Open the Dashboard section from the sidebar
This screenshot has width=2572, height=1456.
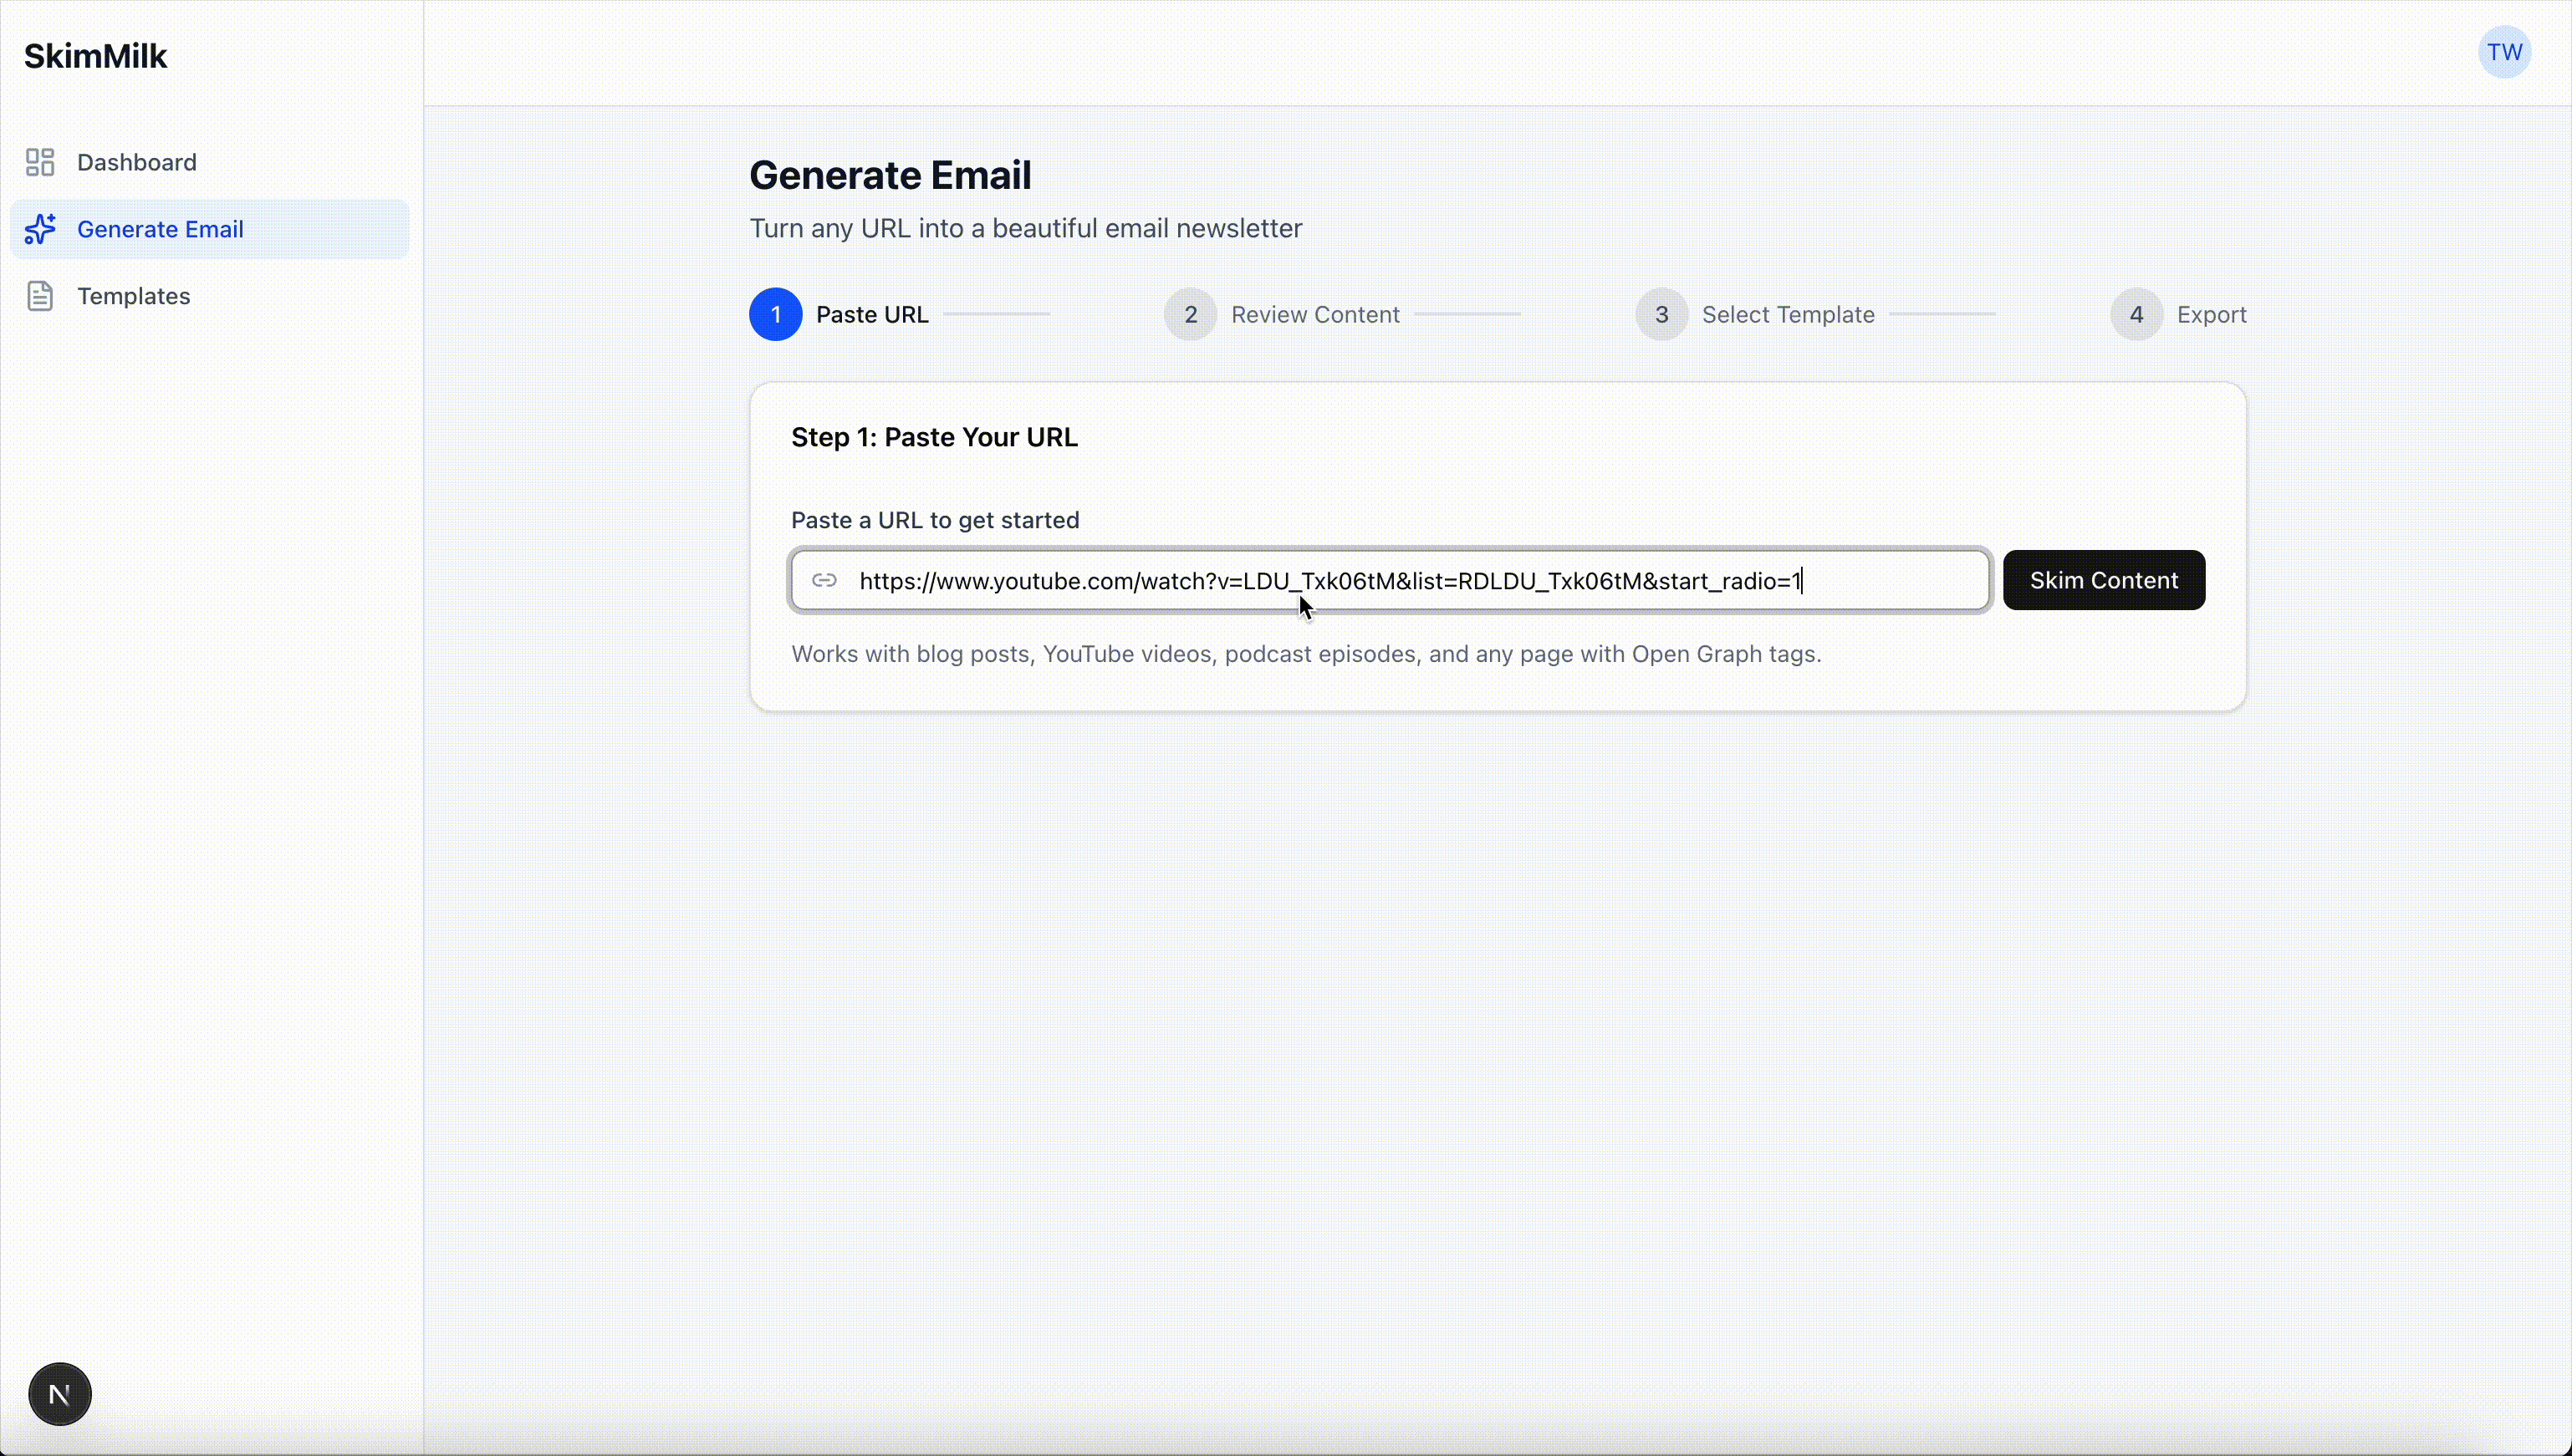coord(137,162)
